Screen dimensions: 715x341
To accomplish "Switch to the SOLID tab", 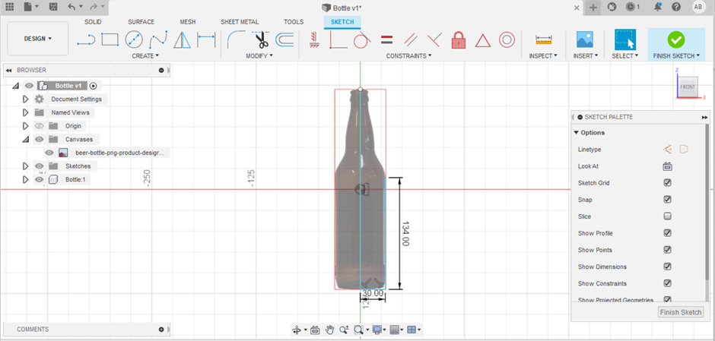I will point(93,22).
